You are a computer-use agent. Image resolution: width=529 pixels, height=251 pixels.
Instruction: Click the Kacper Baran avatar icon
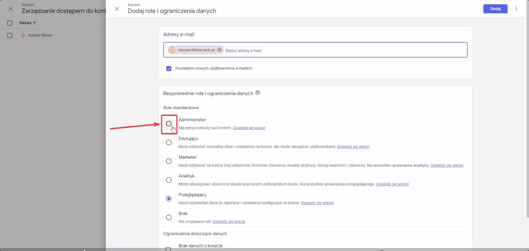click(23, 35)
